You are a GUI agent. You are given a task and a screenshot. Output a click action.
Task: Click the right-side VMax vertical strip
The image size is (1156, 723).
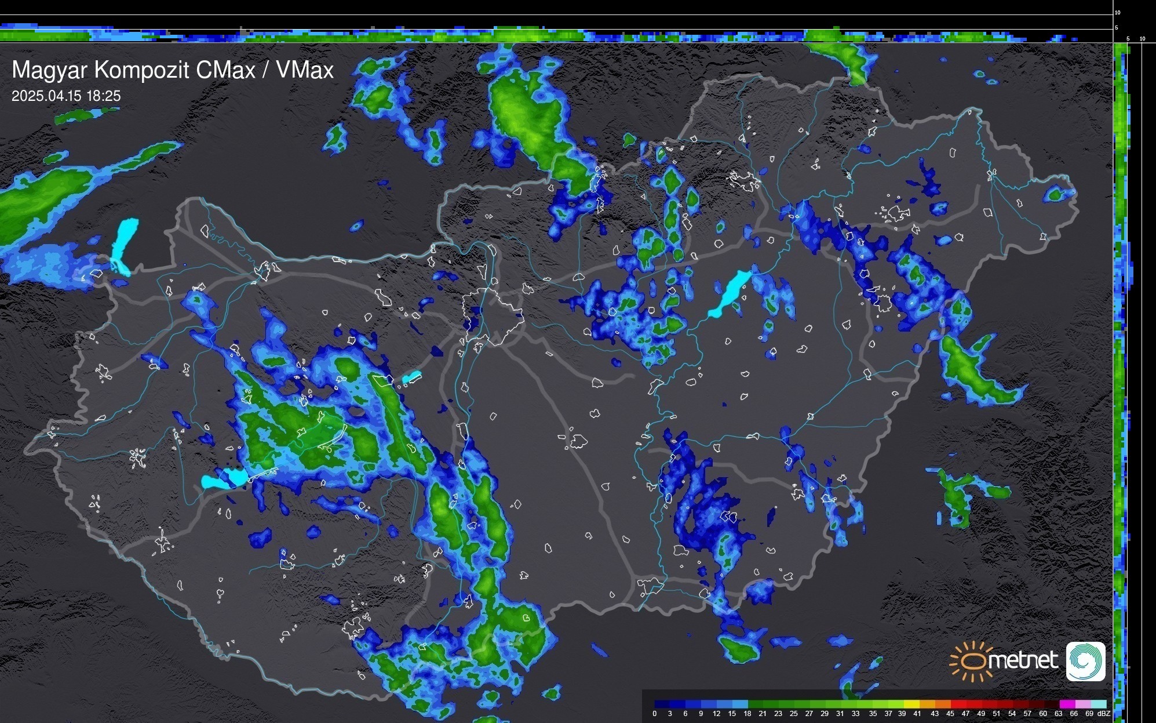tap(1121, 371)
